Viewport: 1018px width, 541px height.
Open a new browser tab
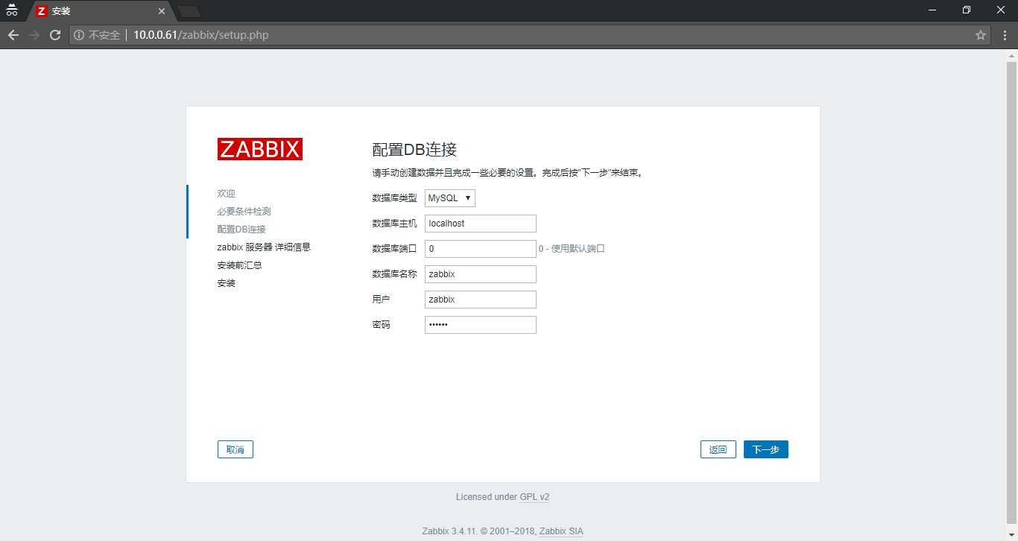click(x=189, y=11)
